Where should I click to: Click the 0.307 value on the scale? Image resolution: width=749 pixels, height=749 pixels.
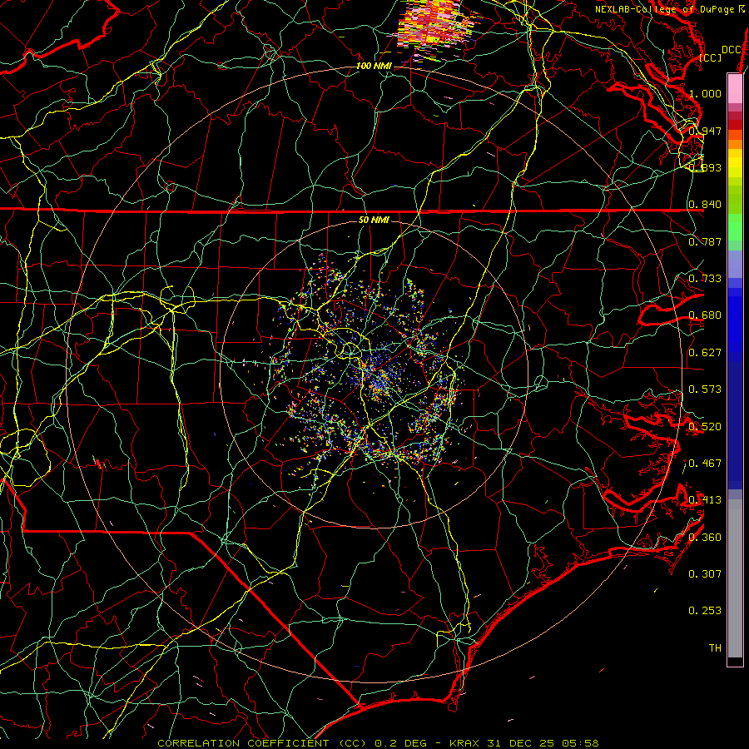pyautogui.click(x=705, y=574)
